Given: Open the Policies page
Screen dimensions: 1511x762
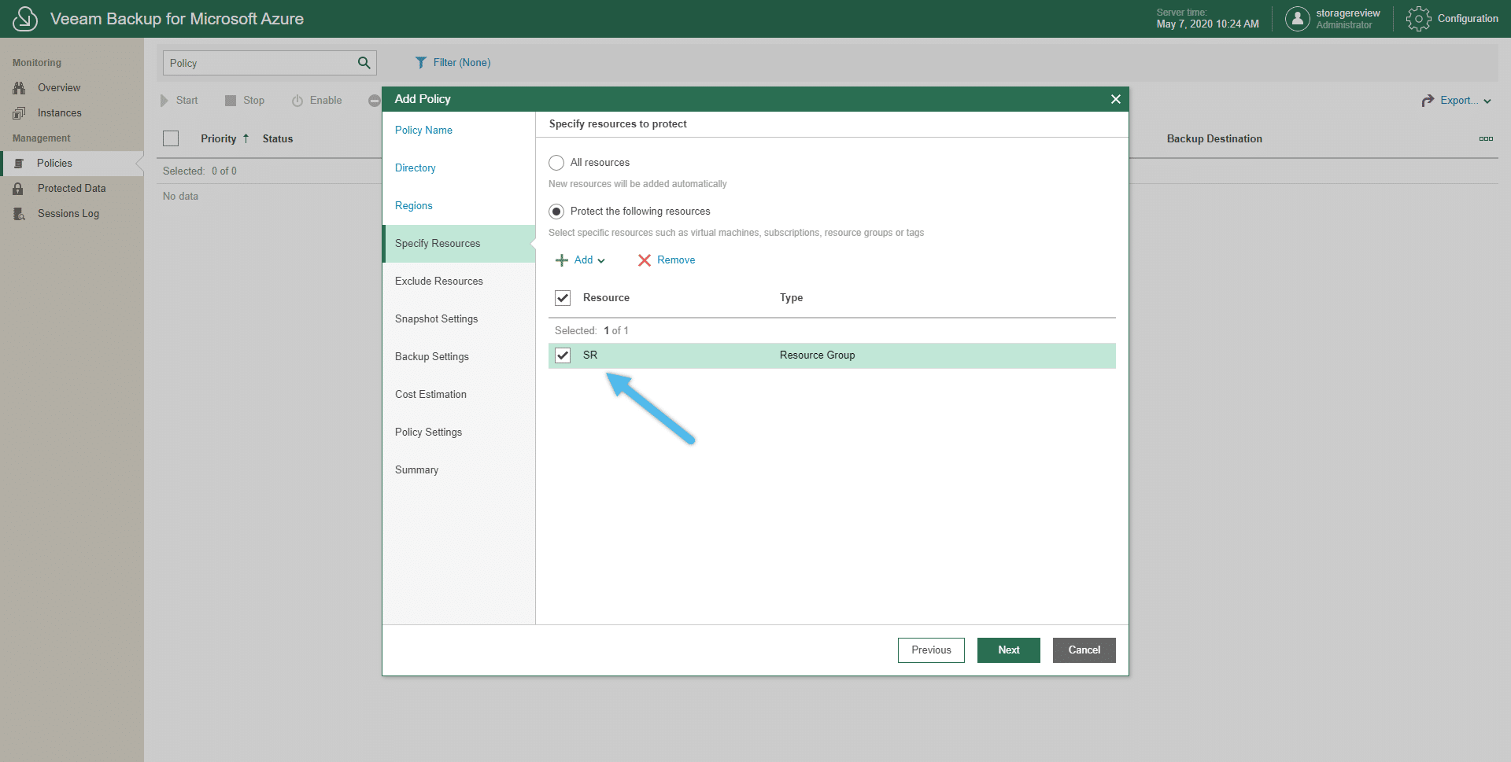Looking at the screenshot, I should (54, 164).
